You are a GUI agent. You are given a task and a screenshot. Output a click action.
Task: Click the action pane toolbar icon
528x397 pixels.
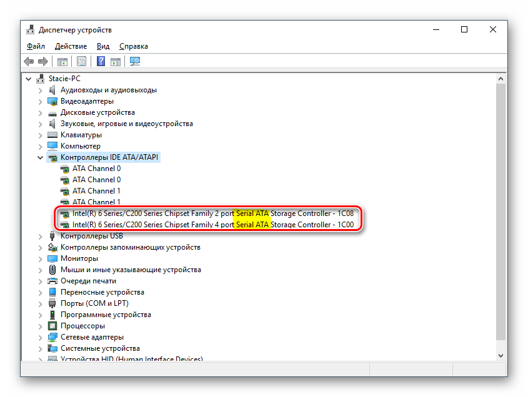[116, 62]
